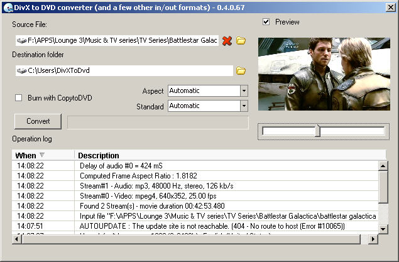Sort log by When column header
Viewport: 399px width, 262px height.
coord(43,155)
